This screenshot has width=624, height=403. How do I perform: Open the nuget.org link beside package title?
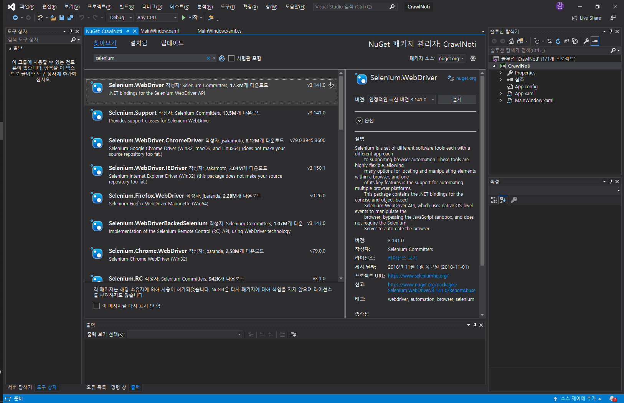[x=466, y=78]
